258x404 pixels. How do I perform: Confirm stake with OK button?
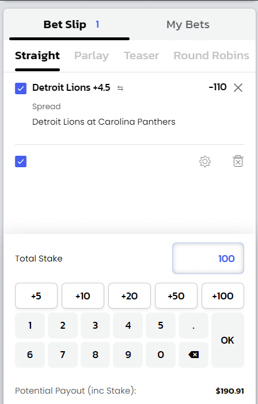[x=227, y=340]
